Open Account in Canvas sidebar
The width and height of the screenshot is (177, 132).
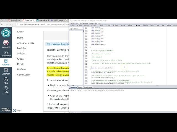6,44
